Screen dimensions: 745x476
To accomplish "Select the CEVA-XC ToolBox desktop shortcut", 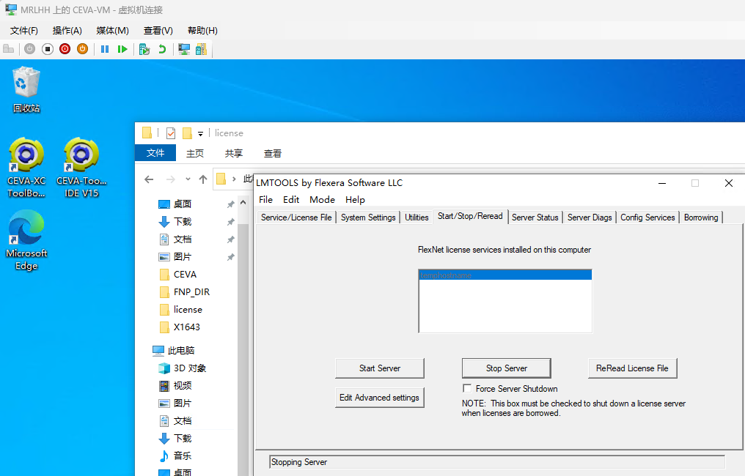I will (26, 168).
